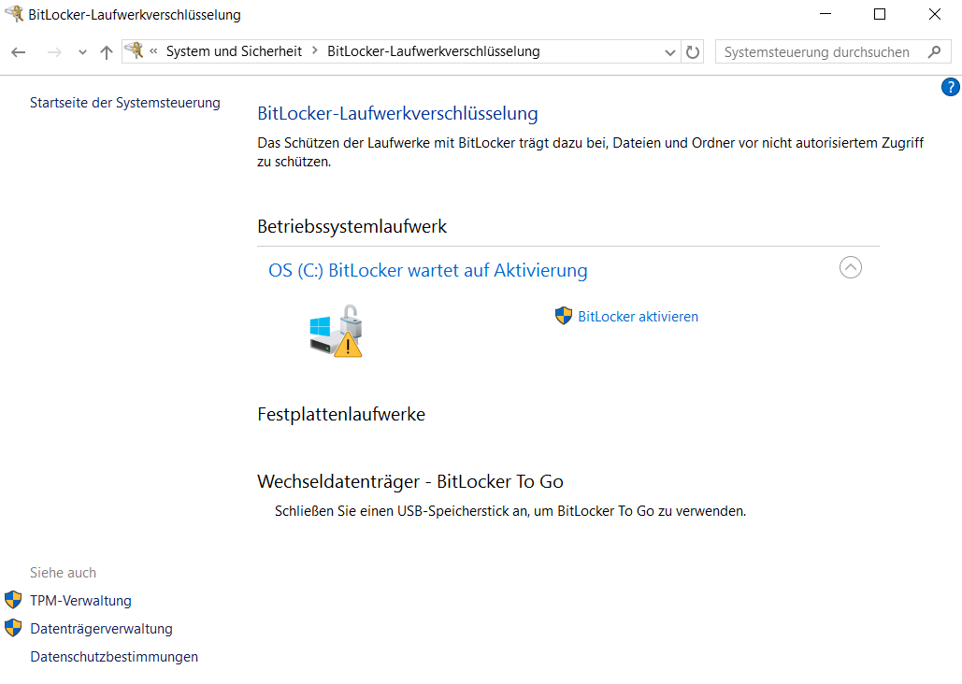Click the BitLocker key icon in the address bar
Image resolution: width=962 pixels, height=684 pixels.
pyautogui.click(x=135, y=50)
